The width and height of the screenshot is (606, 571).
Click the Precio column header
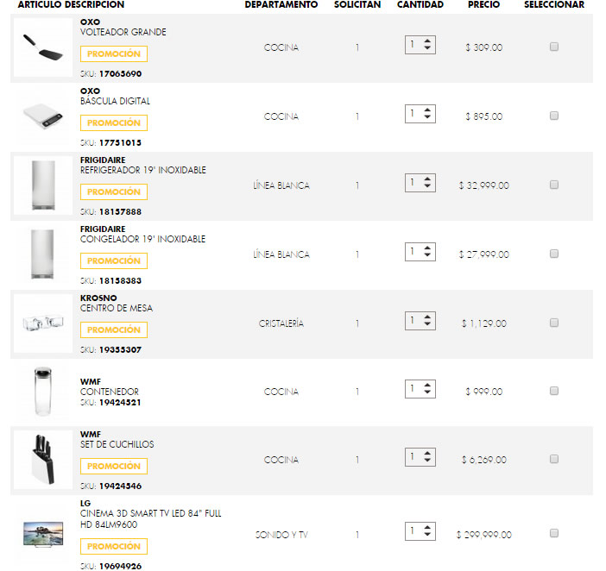[x=483, y=5]
